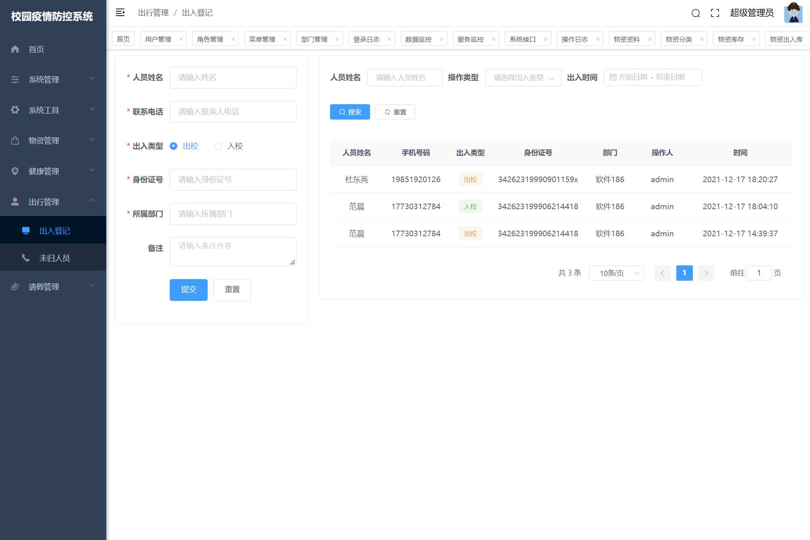Screen dimensions: 810x540
Task: Close the 物资分类 tab
Action: pyautogui.click(x=702, y=39)
